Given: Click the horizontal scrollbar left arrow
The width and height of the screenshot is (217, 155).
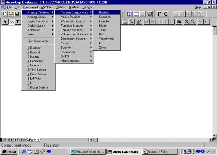Looking at the screenshot, I should (91, 140).
